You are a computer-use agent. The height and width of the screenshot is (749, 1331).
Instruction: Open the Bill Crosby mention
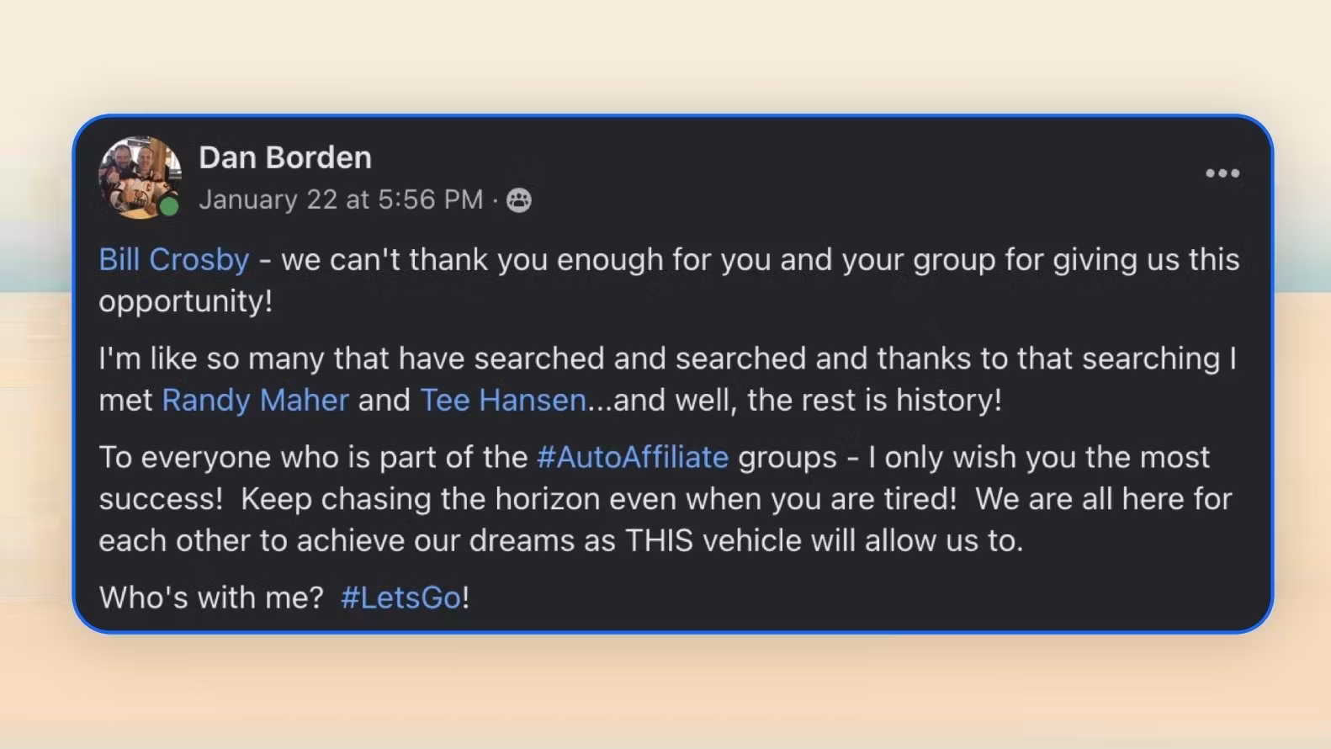pos(173,259)
